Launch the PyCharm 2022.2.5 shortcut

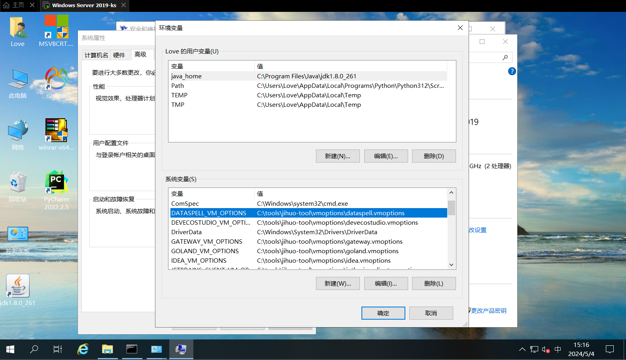pos(56,190)
